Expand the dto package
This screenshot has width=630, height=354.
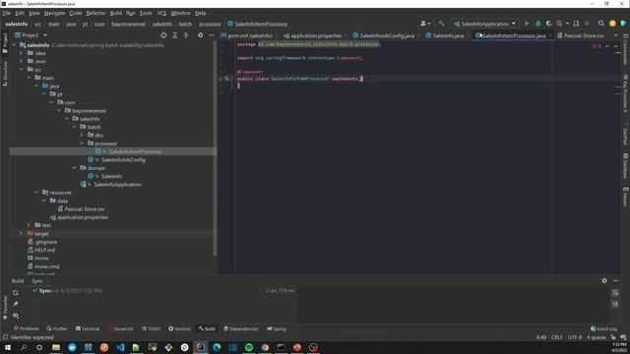82,136
